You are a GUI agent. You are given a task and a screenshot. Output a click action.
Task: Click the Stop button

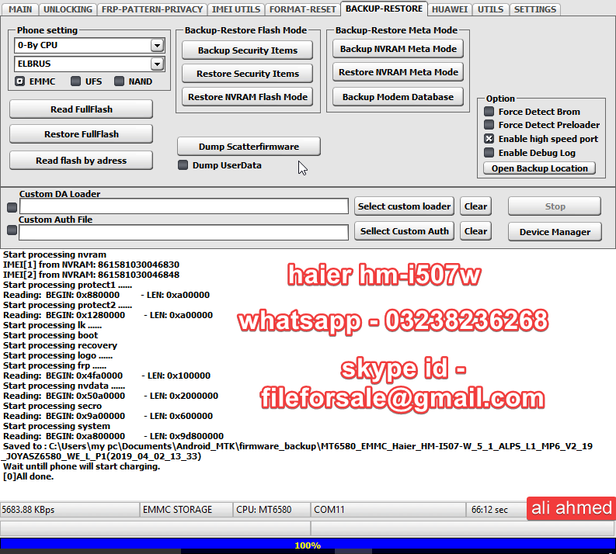pos(555,206)
